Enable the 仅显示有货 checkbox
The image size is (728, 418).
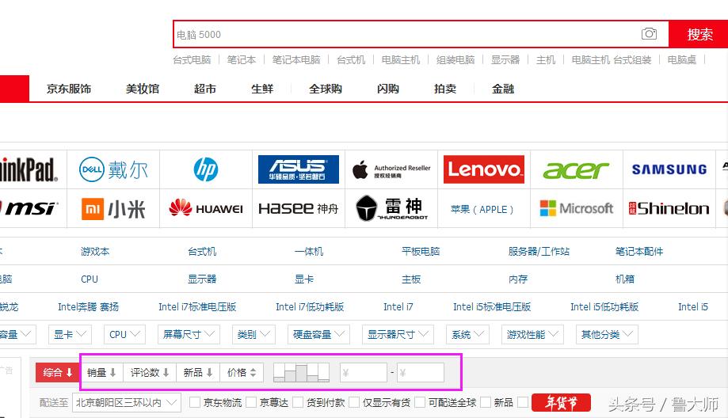(354, 402)
